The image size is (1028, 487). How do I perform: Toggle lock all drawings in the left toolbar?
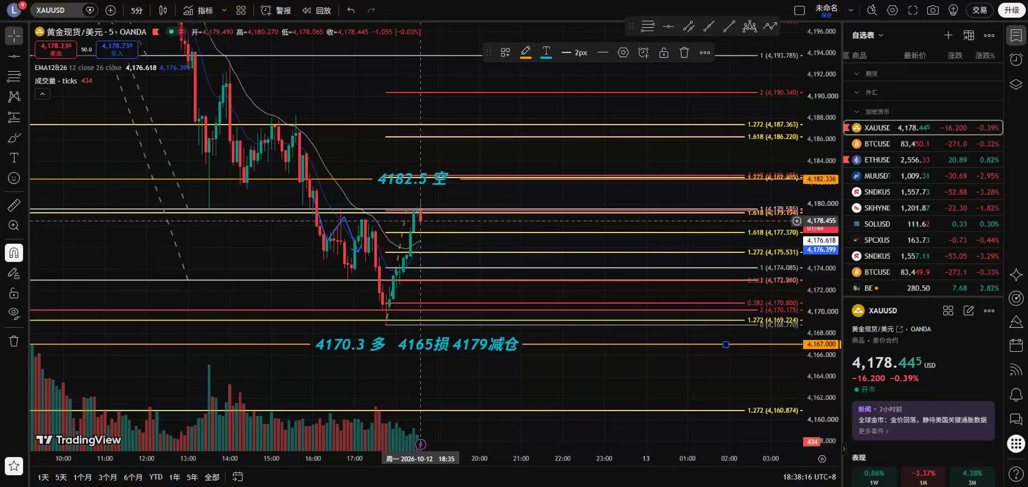14,293
